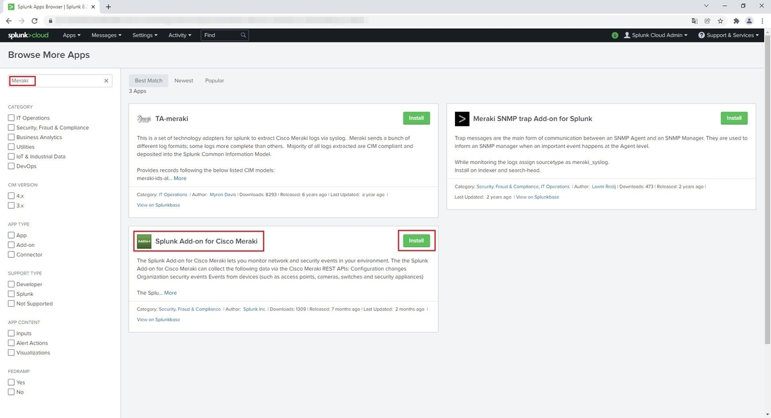Click the Add-on+ icon beside Splunk Add-on for Cisco Meraki
The width and height of the screenshot is (771, 418).
(x=143, y=241)
